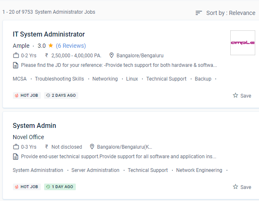This screenshot has width=259, height=201.
Task: Save the Novel Office System Admin job
Action: point(242,187)
